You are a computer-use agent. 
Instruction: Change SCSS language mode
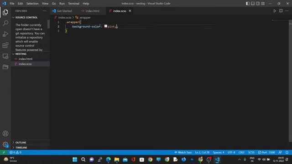click(x=251, y=152)
